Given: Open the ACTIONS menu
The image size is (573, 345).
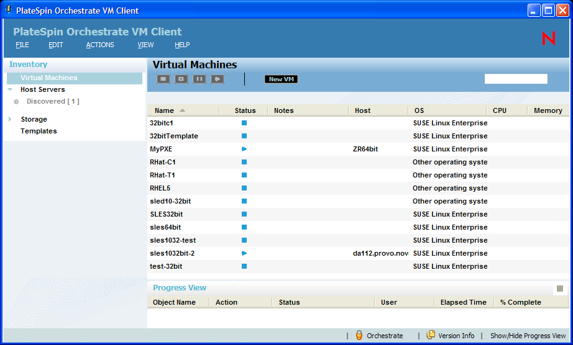Looking at the screenshot, I should (x=100, y=45).
